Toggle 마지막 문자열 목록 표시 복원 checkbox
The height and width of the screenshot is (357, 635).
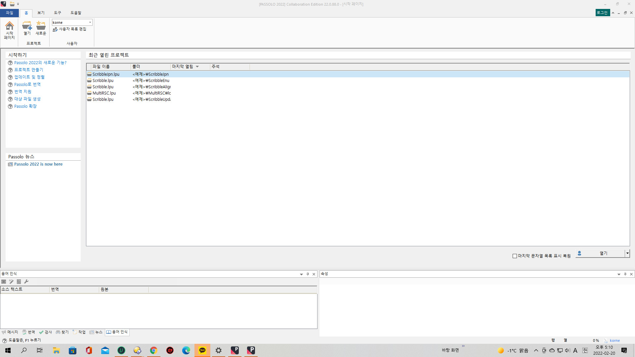tap(515, 256)
